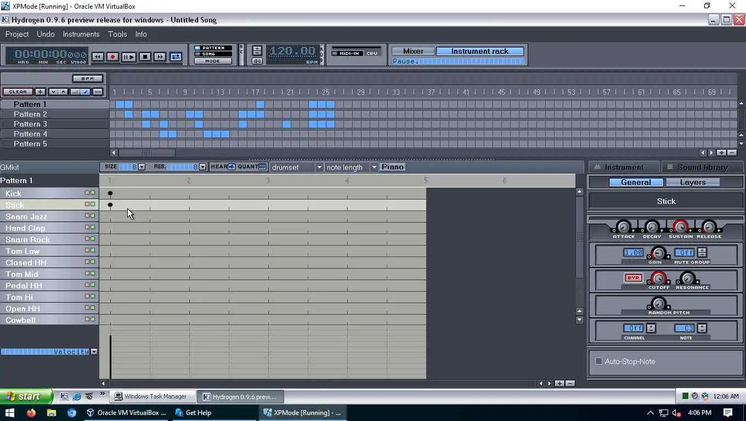Move selected pattern down with down-arrow button

pos(53,92)
